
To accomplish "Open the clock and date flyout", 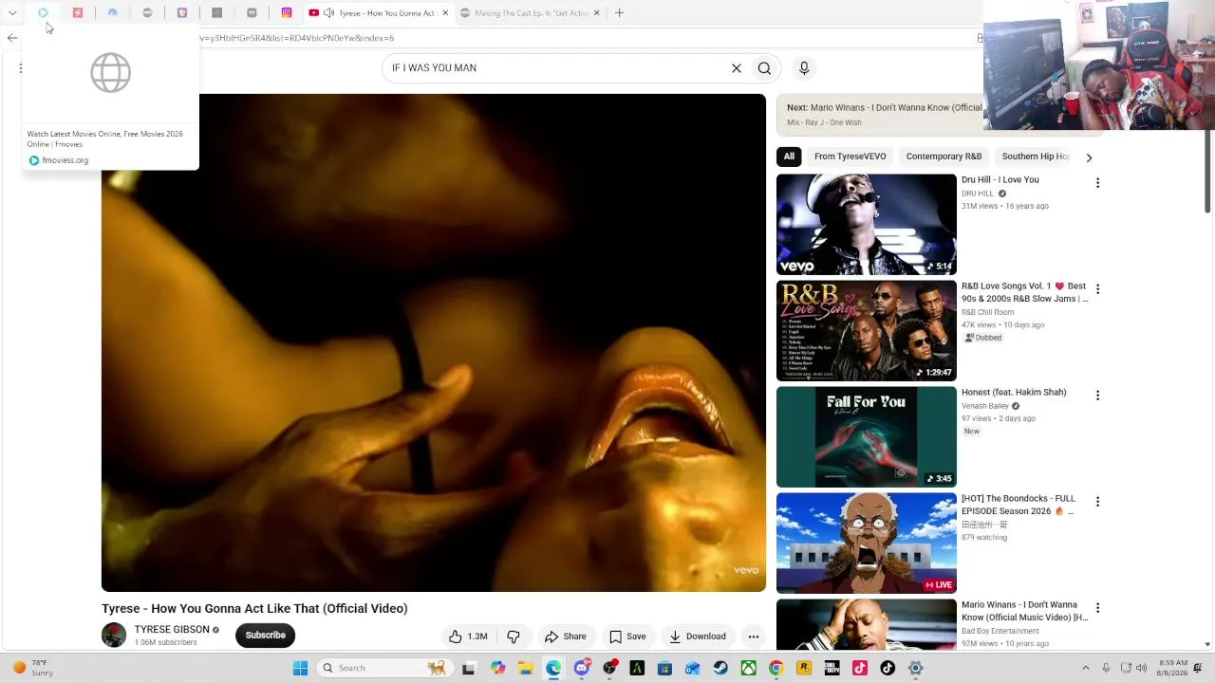I will click(x=1173, y=668).
